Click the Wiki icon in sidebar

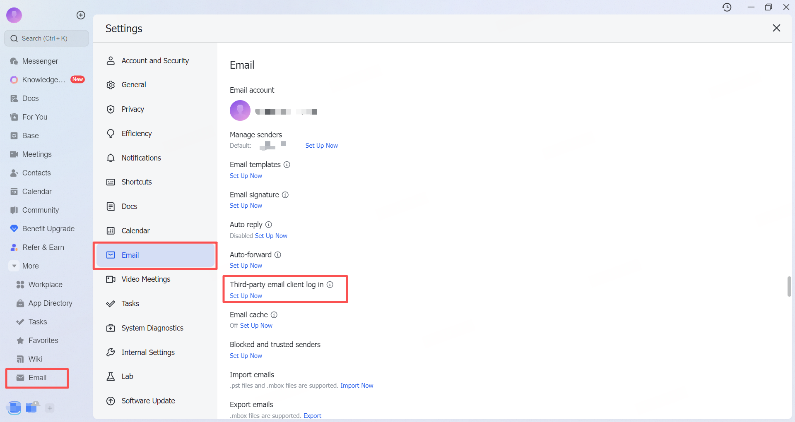(20, 359)
